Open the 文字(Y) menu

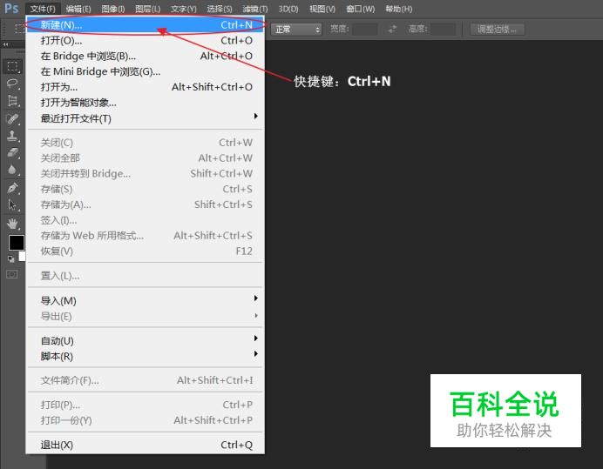click(x=184, y=9)
